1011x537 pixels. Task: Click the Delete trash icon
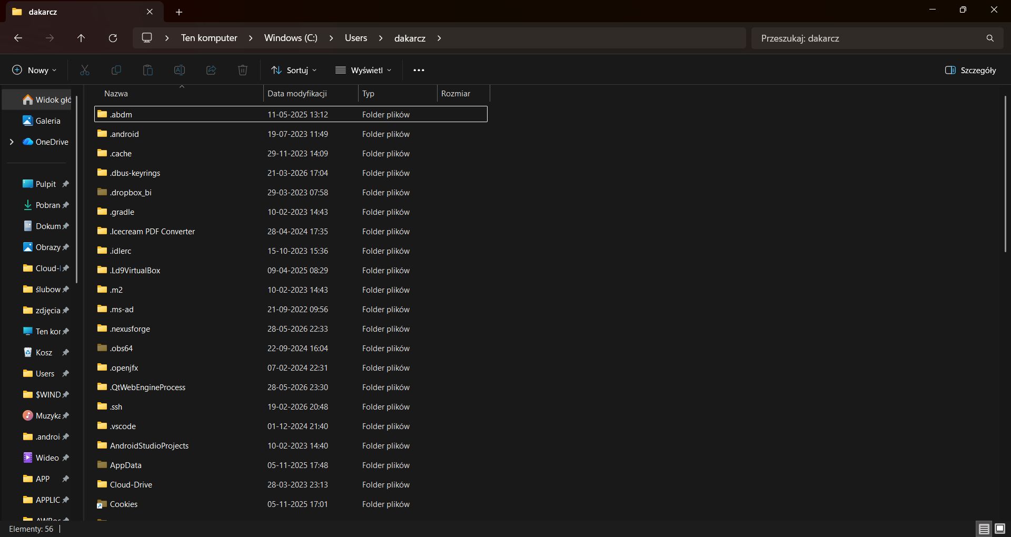click(243, 70)
